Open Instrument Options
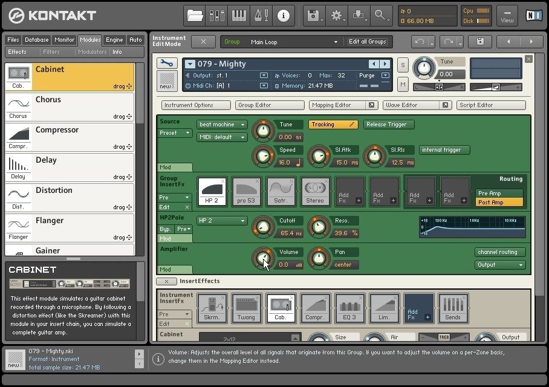The height and width of the screenshot is (387, 549). [196, 105]
